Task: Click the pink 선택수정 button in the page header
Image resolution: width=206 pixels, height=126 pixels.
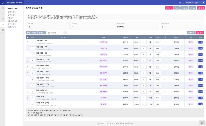Action: (x=169, y=8)
